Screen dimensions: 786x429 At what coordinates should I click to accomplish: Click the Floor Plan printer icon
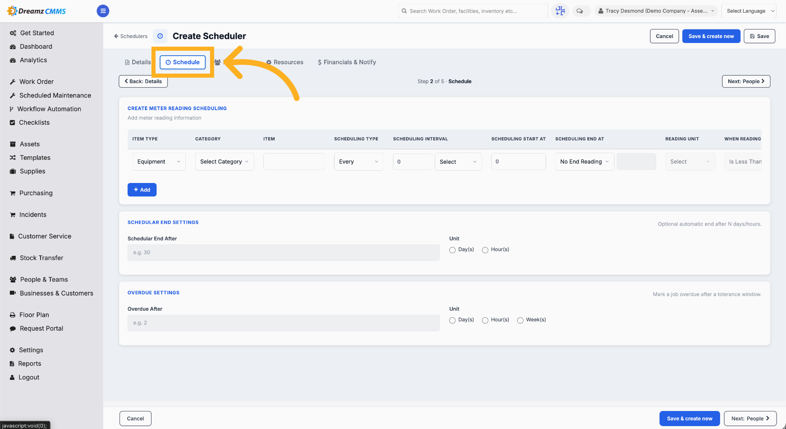pos(13,315)
